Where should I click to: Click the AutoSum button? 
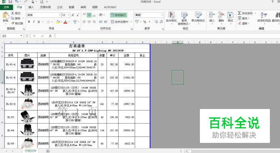click(245, 13)
